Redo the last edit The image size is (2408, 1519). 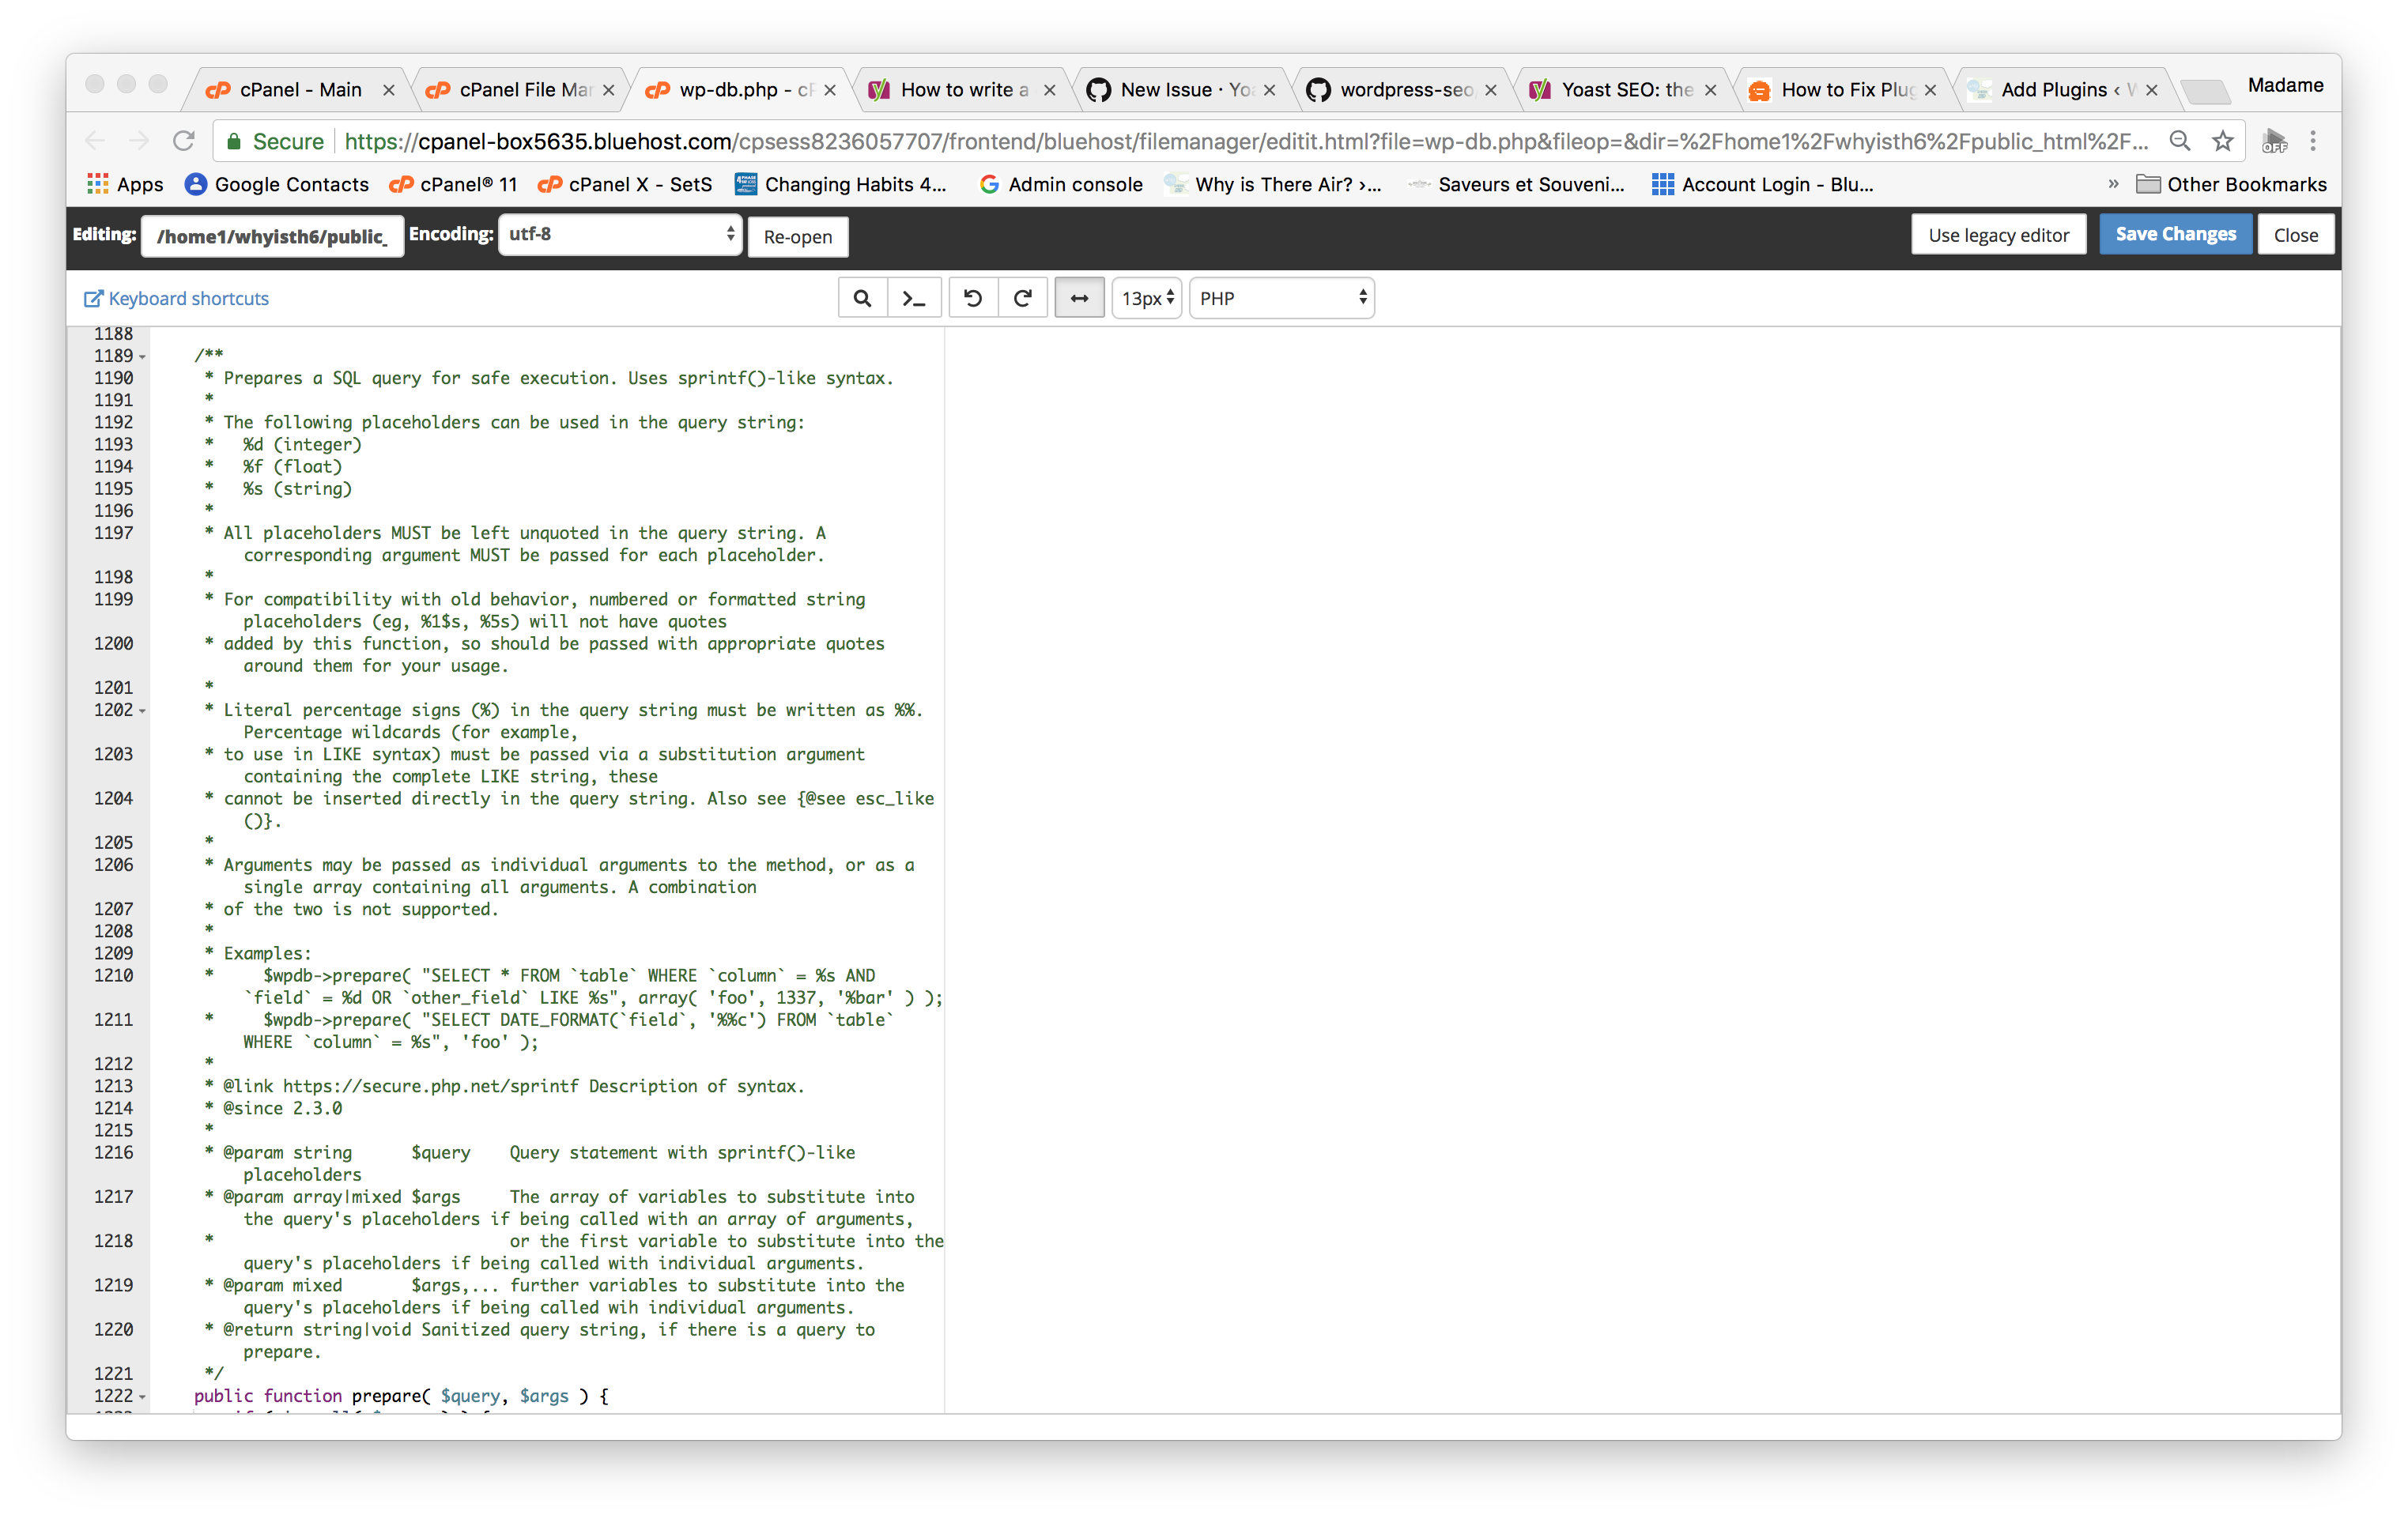[1022, 297]
